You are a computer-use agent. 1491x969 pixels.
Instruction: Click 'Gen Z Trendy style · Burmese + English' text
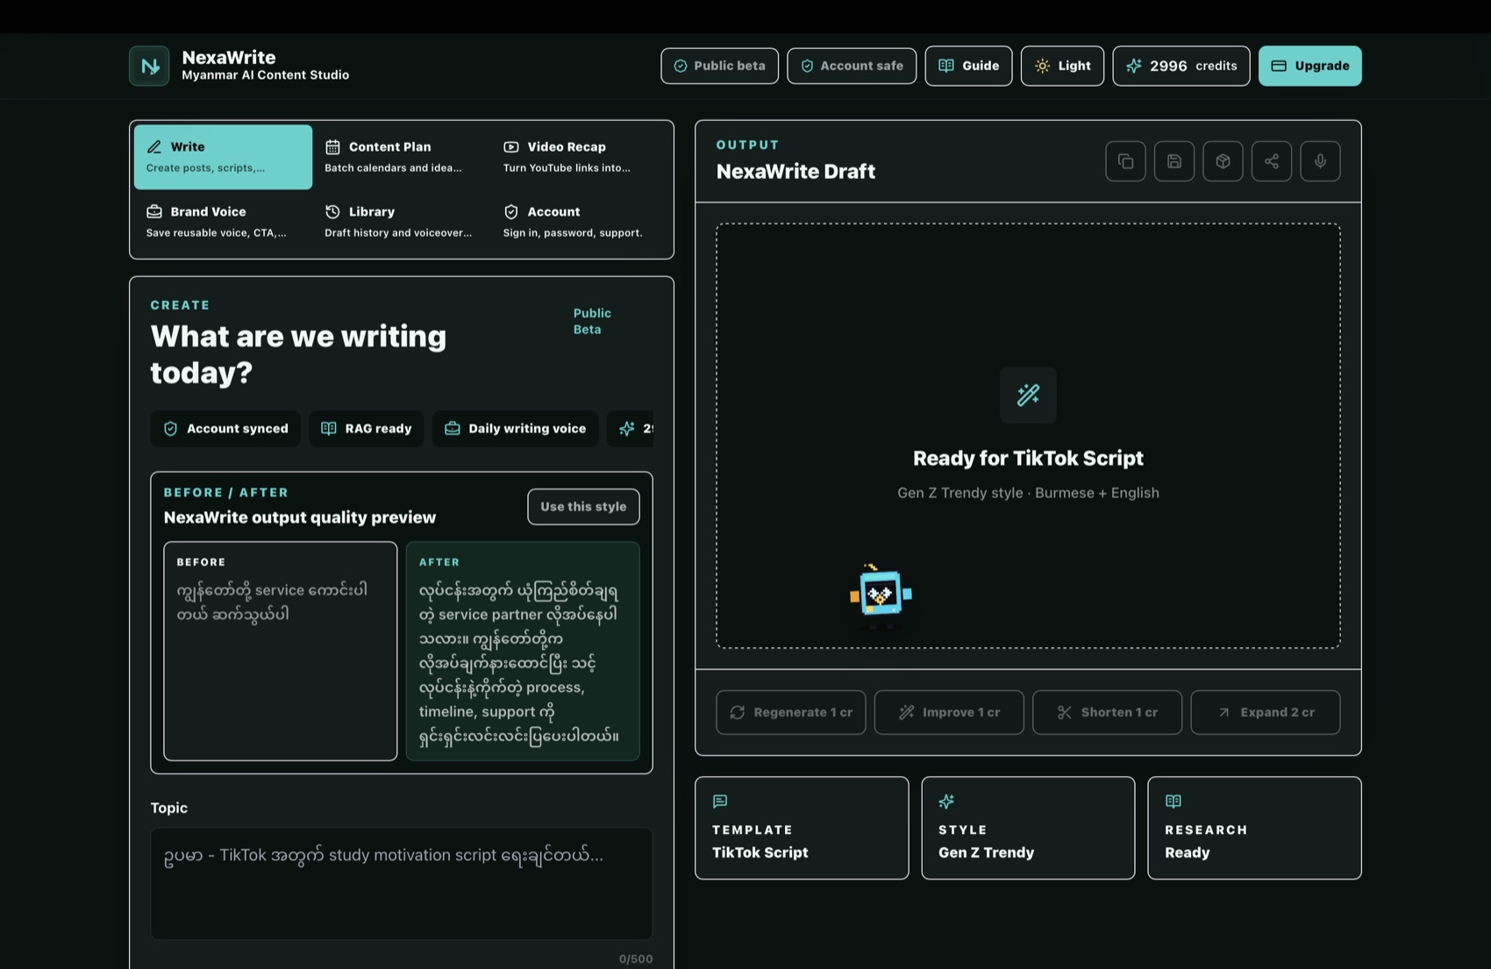[x=1028, y=493]
